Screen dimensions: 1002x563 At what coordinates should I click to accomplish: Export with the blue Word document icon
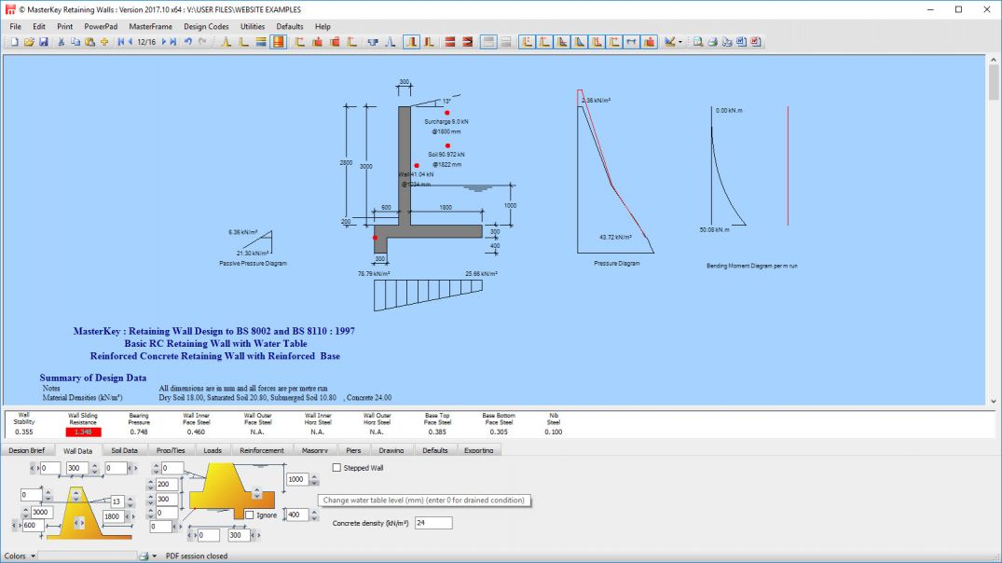click(741, 42)
